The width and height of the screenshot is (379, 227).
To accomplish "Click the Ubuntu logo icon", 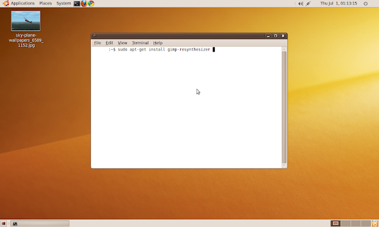I will click(6, 3).
